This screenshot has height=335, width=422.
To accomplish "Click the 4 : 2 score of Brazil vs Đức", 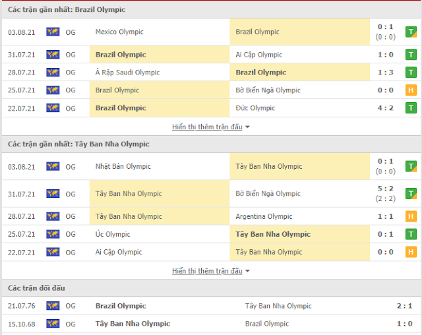I will click(385, 108).
